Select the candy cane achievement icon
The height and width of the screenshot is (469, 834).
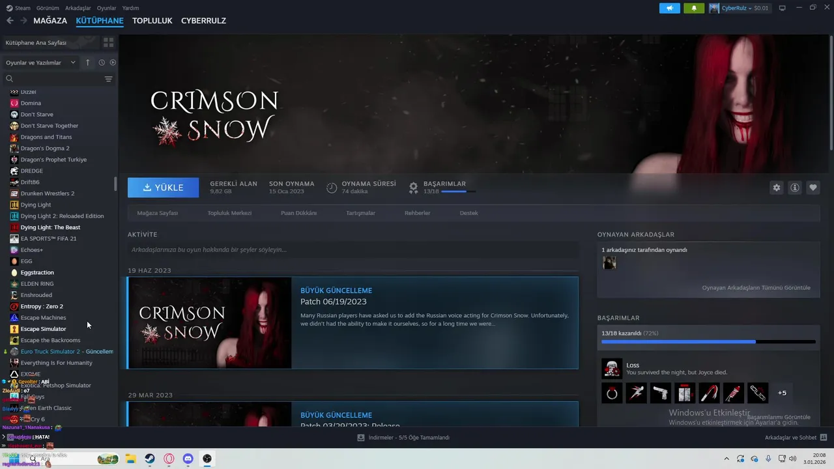(710, 393)
